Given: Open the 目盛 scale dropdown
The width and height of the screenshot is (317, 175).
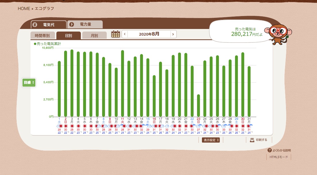Looking at the screenshot, I should pyautogui.click(x=29, y=83).
